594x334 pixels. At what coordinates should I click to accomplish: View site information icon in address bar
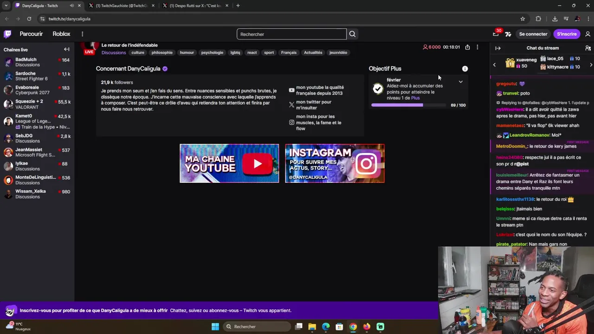point(42,19)
